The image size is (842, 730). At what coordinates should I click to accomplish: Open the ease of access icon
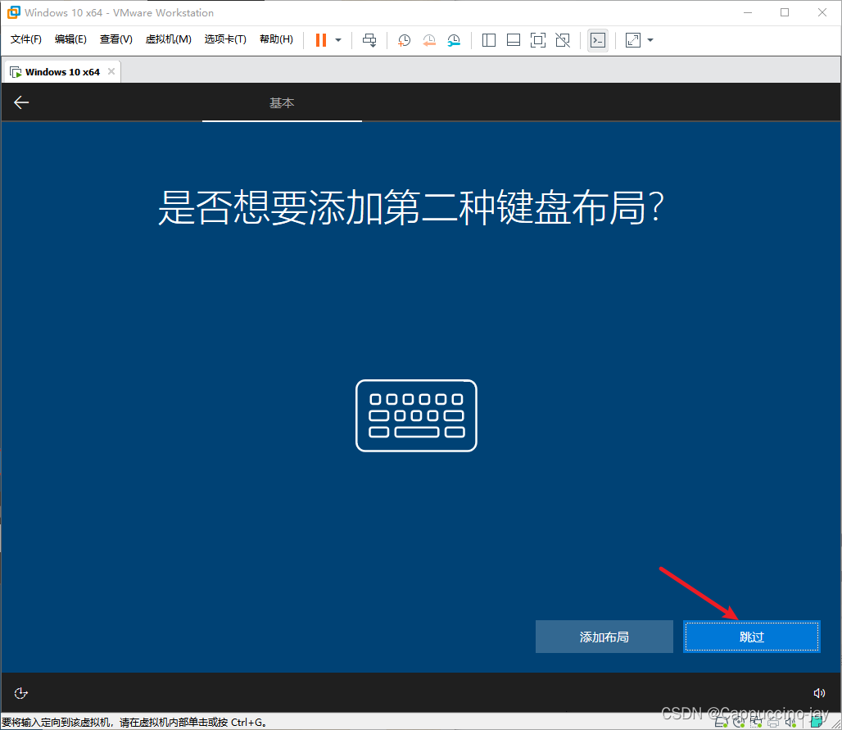coord(20,693)
